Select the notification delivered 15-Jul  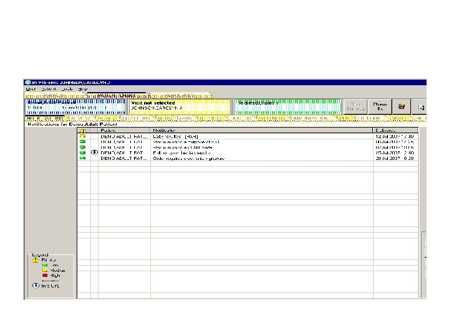[x=248, y=153]
